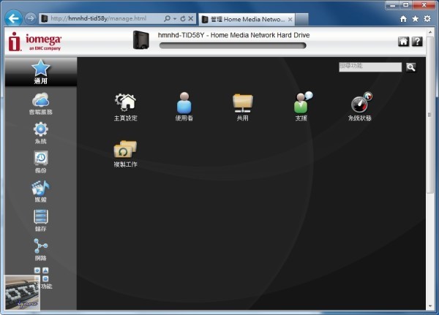Open the 支援 support icon

301,106
